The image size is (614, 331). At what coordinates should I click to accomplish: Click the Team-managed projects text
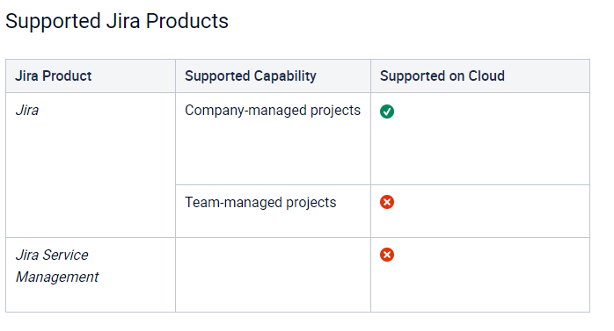coord(260,203)
